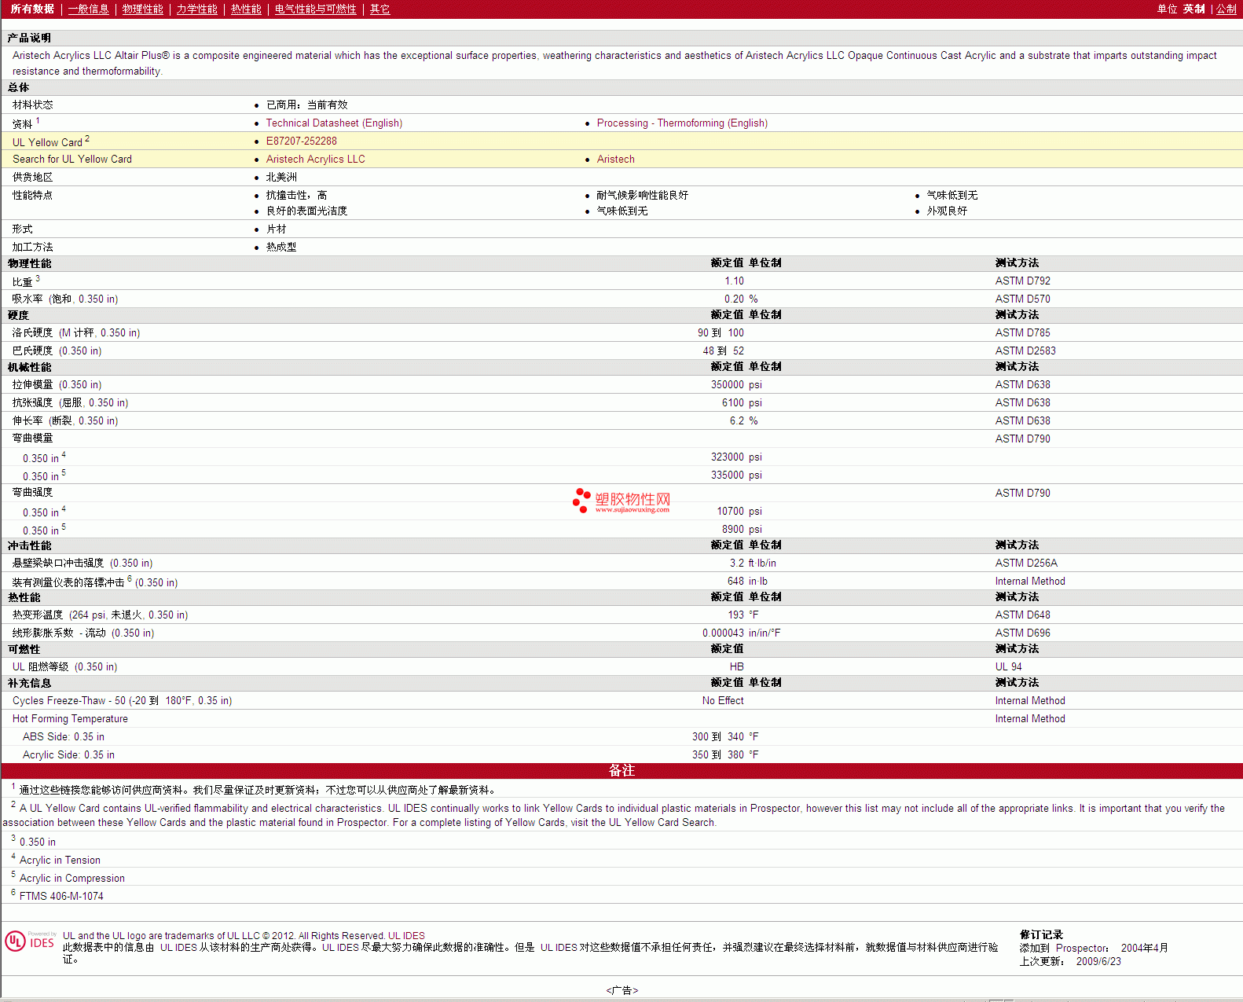Click the Search for UL Yellow Card label
1243x1002 pixels.
point(72,160)
